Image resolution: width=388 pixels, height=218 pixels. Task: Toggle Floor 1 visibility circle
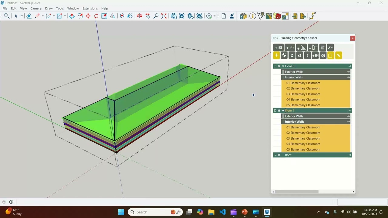point(279,111)
